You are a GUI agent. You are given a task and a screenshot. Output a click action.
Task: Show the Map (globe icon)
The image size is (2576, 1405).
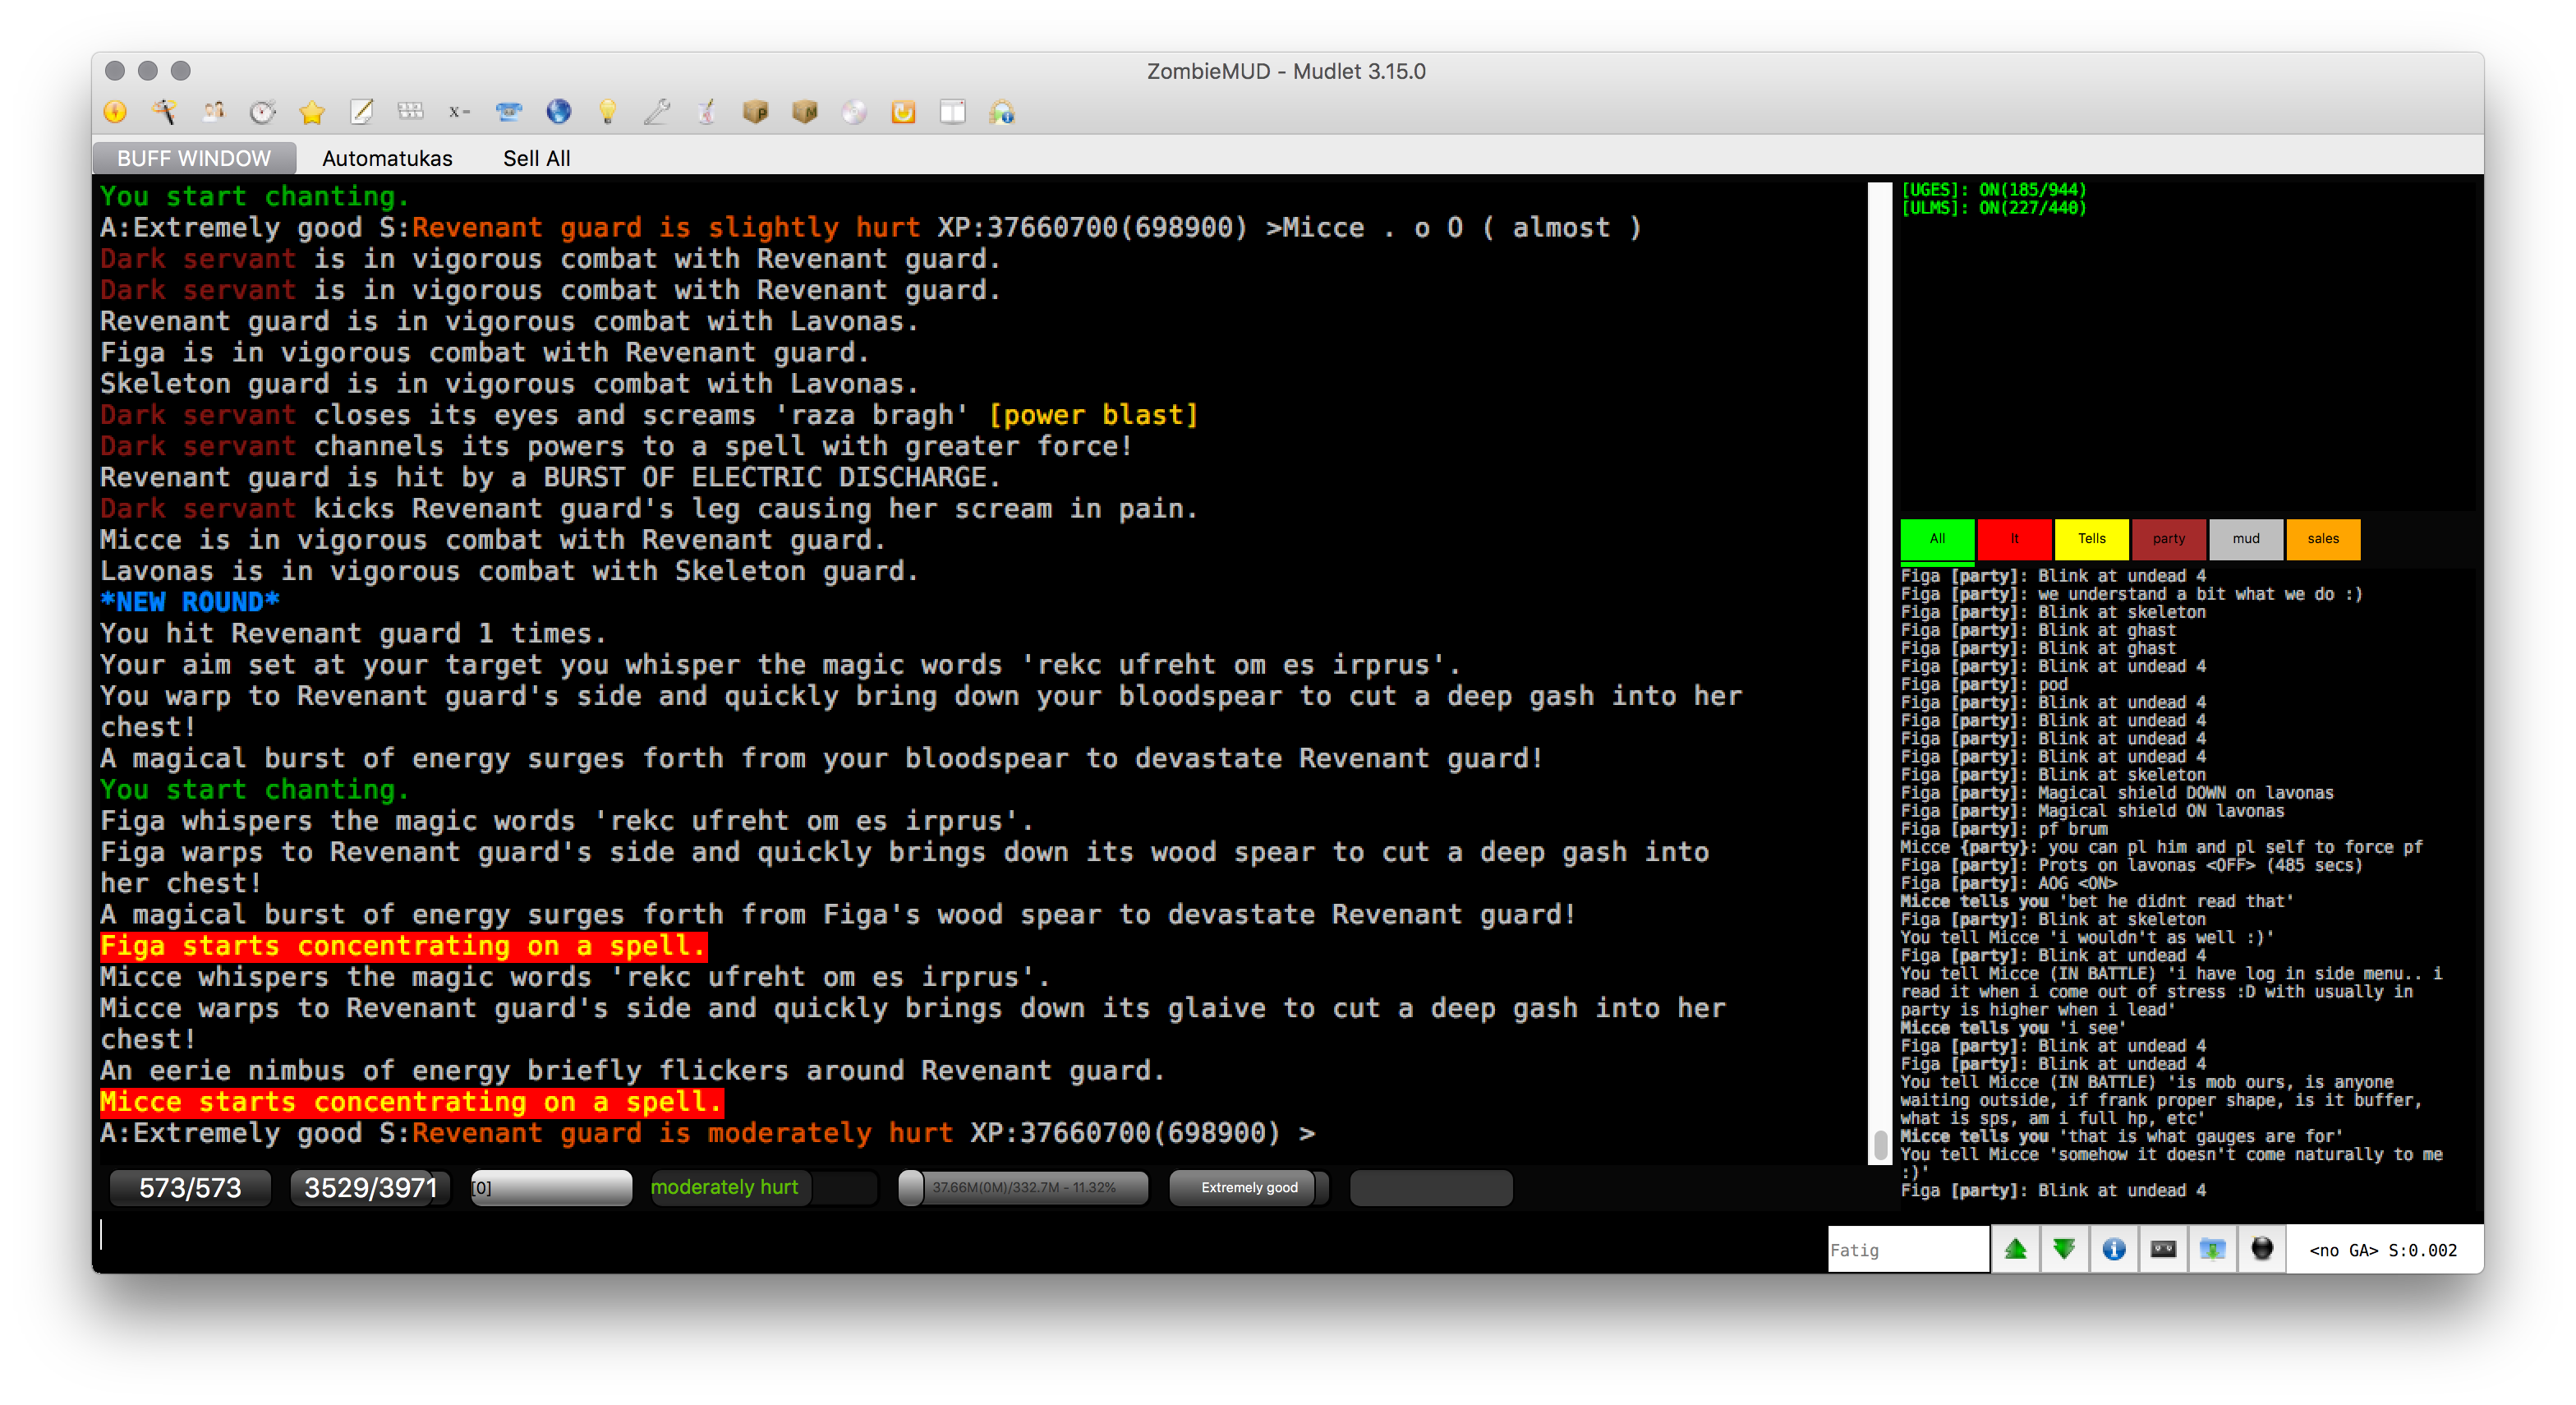558,112
